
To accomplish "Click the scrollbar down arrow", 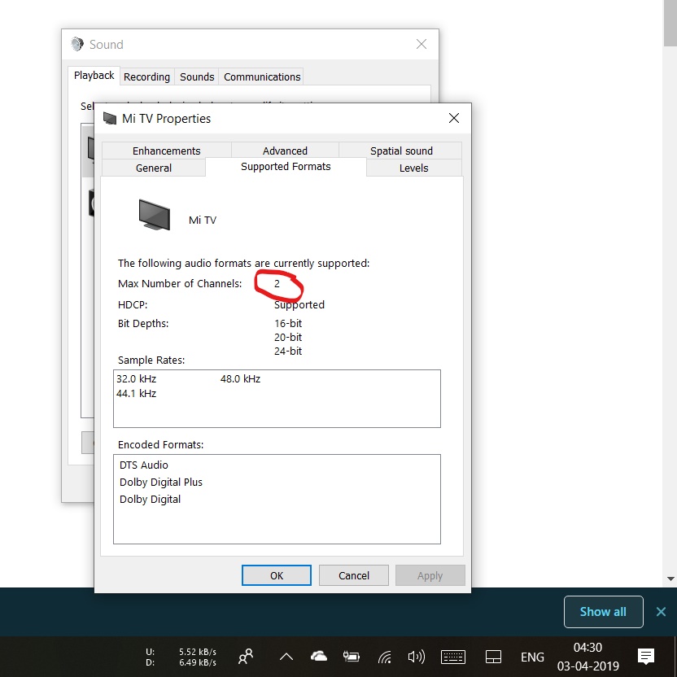I will click(670, 579).
